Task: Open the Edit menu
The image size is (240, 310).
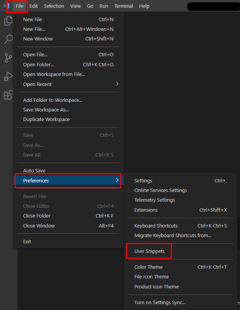Action: (34, 6)
